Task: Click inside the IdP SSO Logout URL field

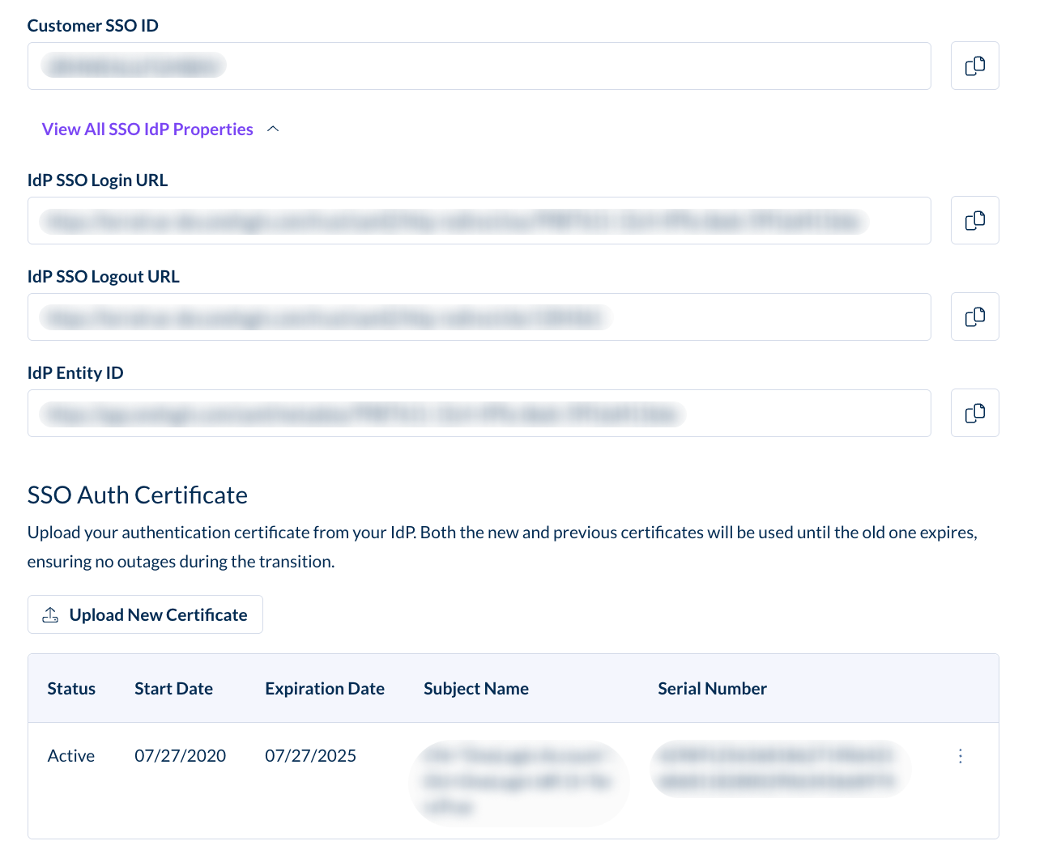Action: [x=479, y=316]
